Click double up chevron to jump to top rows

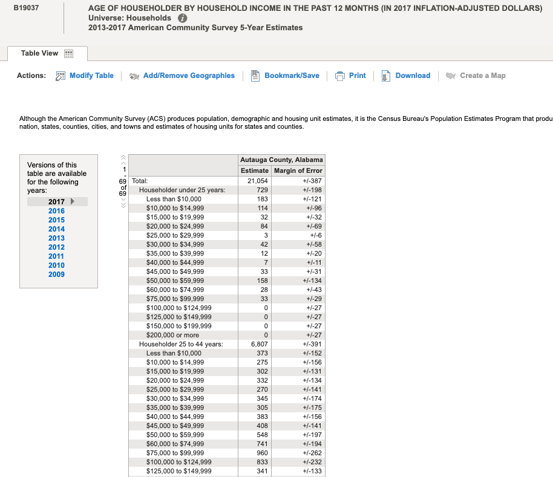tap(123, 157)
